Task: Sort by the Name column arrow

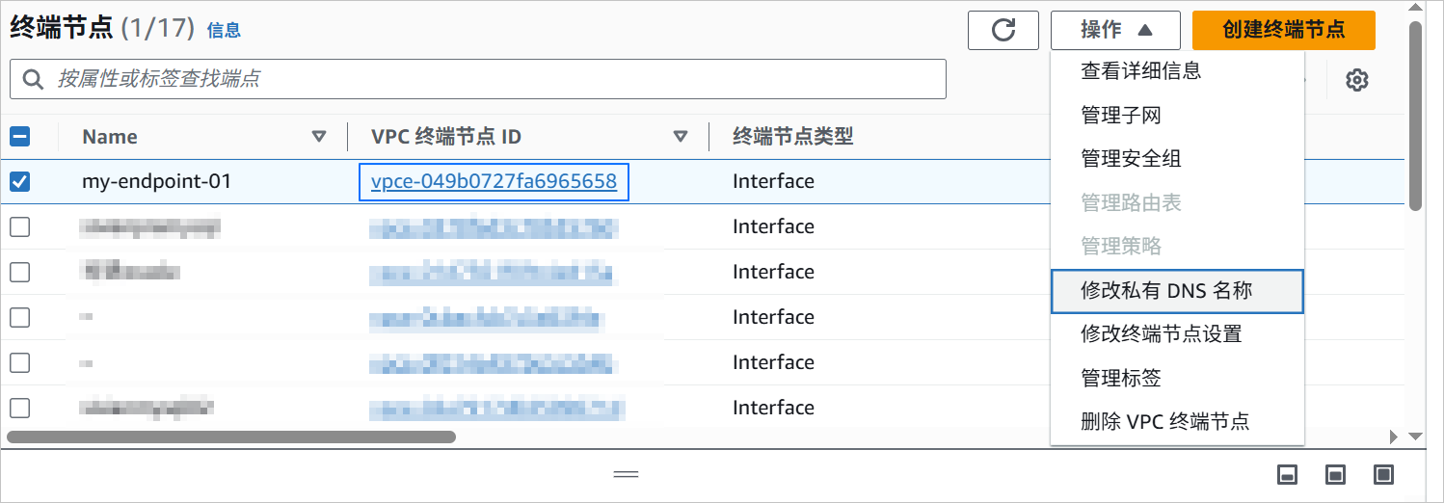Action: 319,137
